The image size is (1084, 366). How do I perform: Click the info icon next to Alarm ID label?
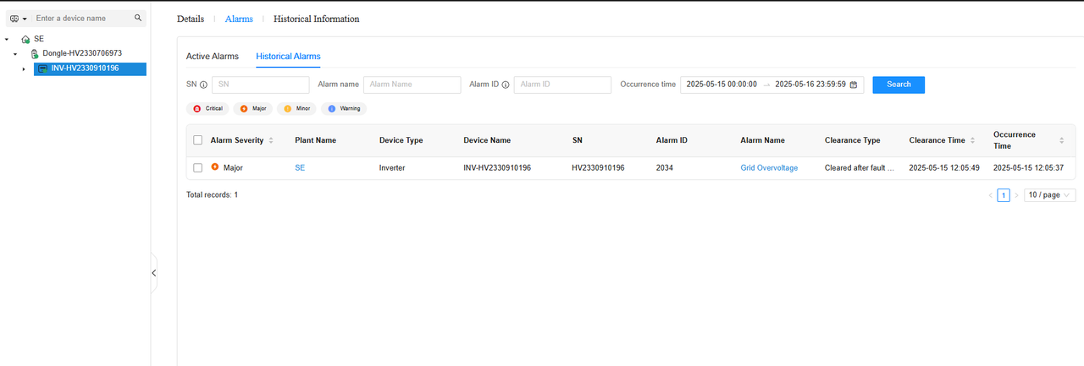point(506,85)
